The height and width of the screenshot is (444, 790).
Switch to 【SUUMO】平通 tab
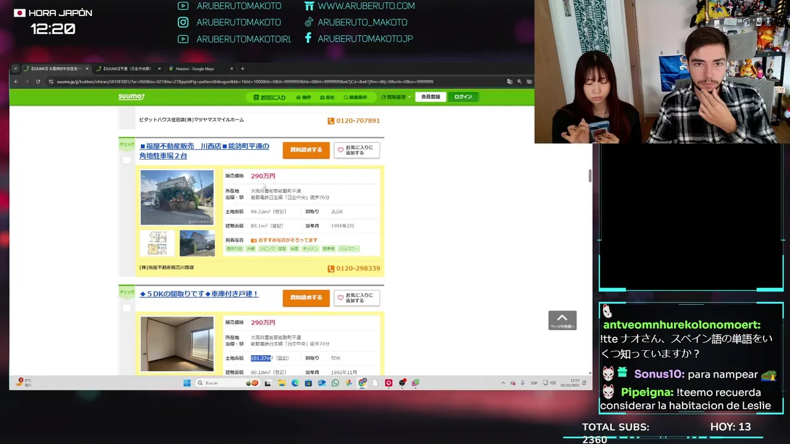(128, 68)
